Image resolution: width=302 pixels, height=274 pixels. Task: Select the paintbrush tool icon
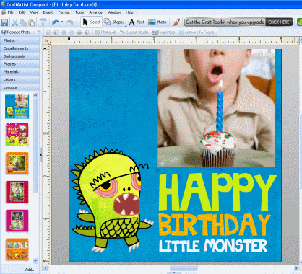click(x=176, y=22)
